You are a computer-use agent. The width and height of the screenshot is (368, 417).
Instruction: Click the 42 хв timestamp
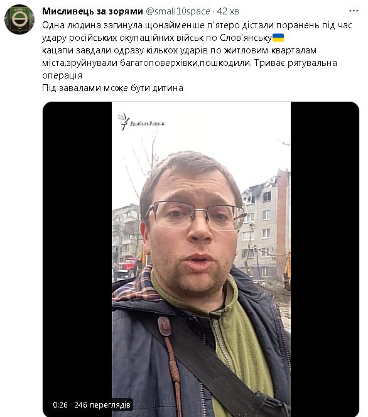(x=228, y=11)
